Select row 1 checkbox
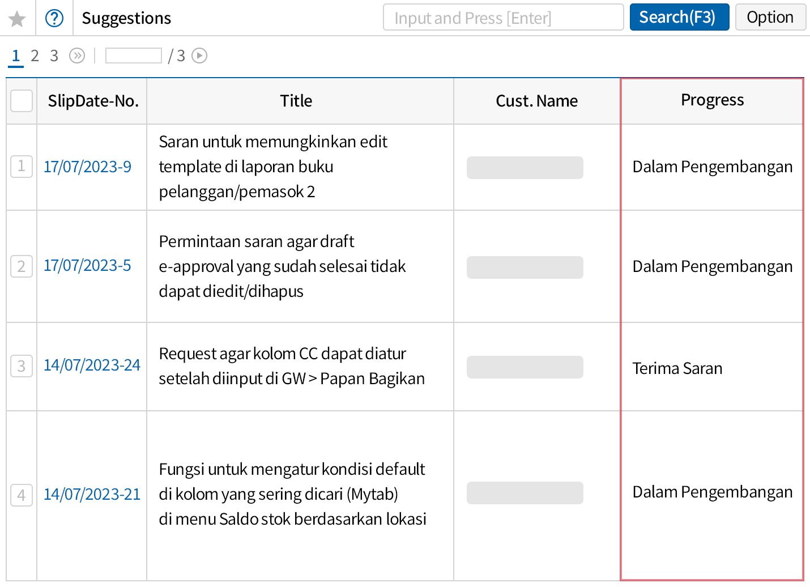Image resolution: width=810 pixels, height=587 pixels. pyautogui.click(x=22, y=167)
